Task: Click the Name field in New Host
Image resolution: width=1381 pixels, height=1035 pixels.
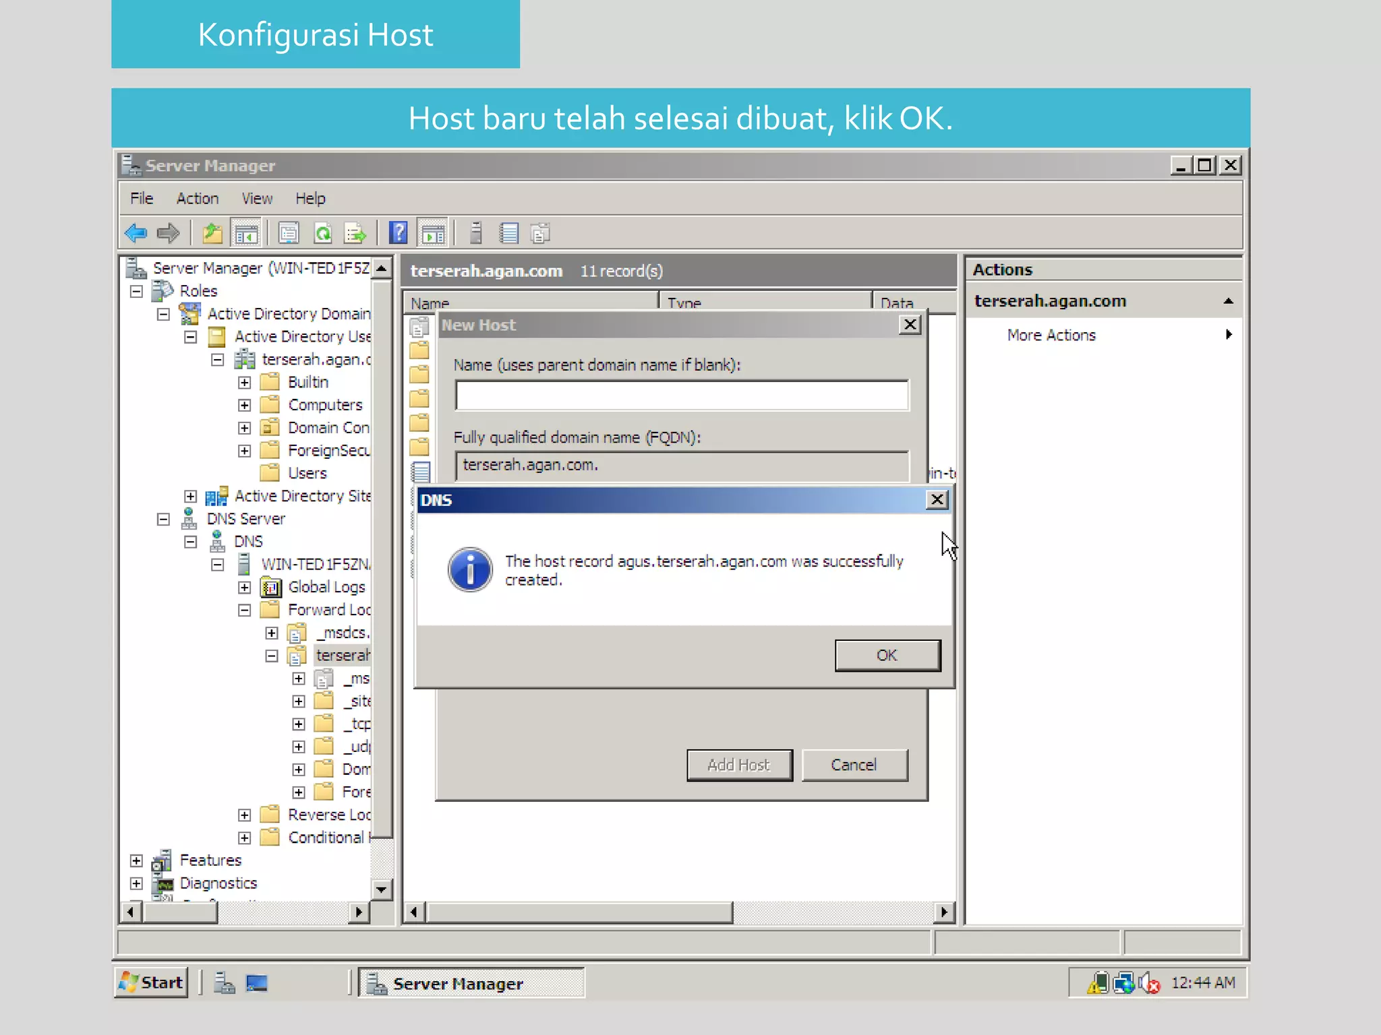Action: (x=681, y=396)
